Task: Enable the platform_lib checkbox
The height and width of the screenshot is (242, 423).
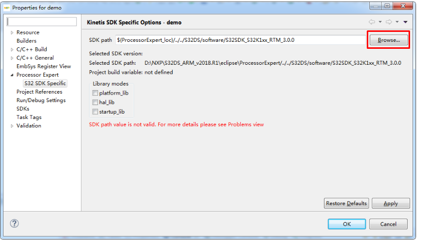Action: [95, 93]
